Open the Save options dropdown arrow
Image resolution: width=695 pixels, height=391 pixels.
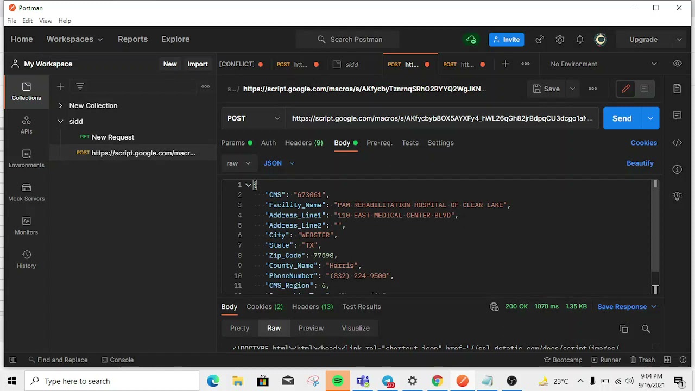point(572,89)
